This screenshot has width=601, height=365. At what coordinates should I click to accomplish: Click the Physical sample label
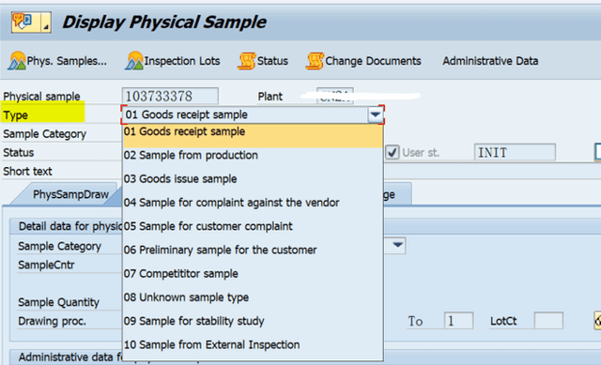pos(41,96)
